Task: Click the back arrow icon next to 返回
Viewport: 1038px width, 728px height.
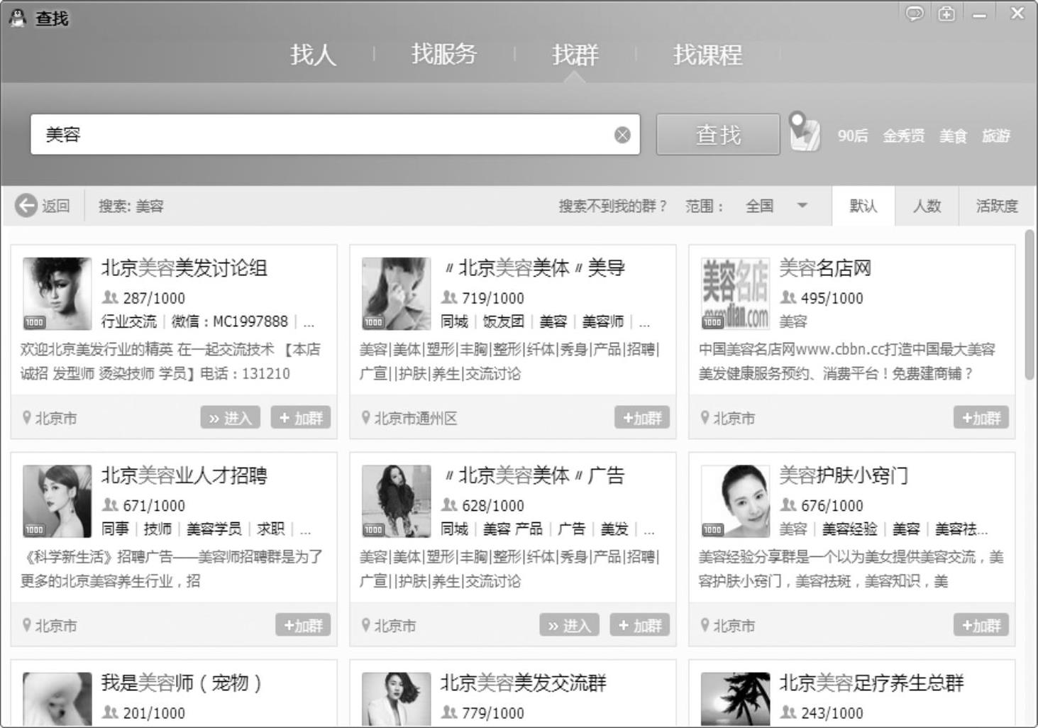Action: click(x=26, y=206)
